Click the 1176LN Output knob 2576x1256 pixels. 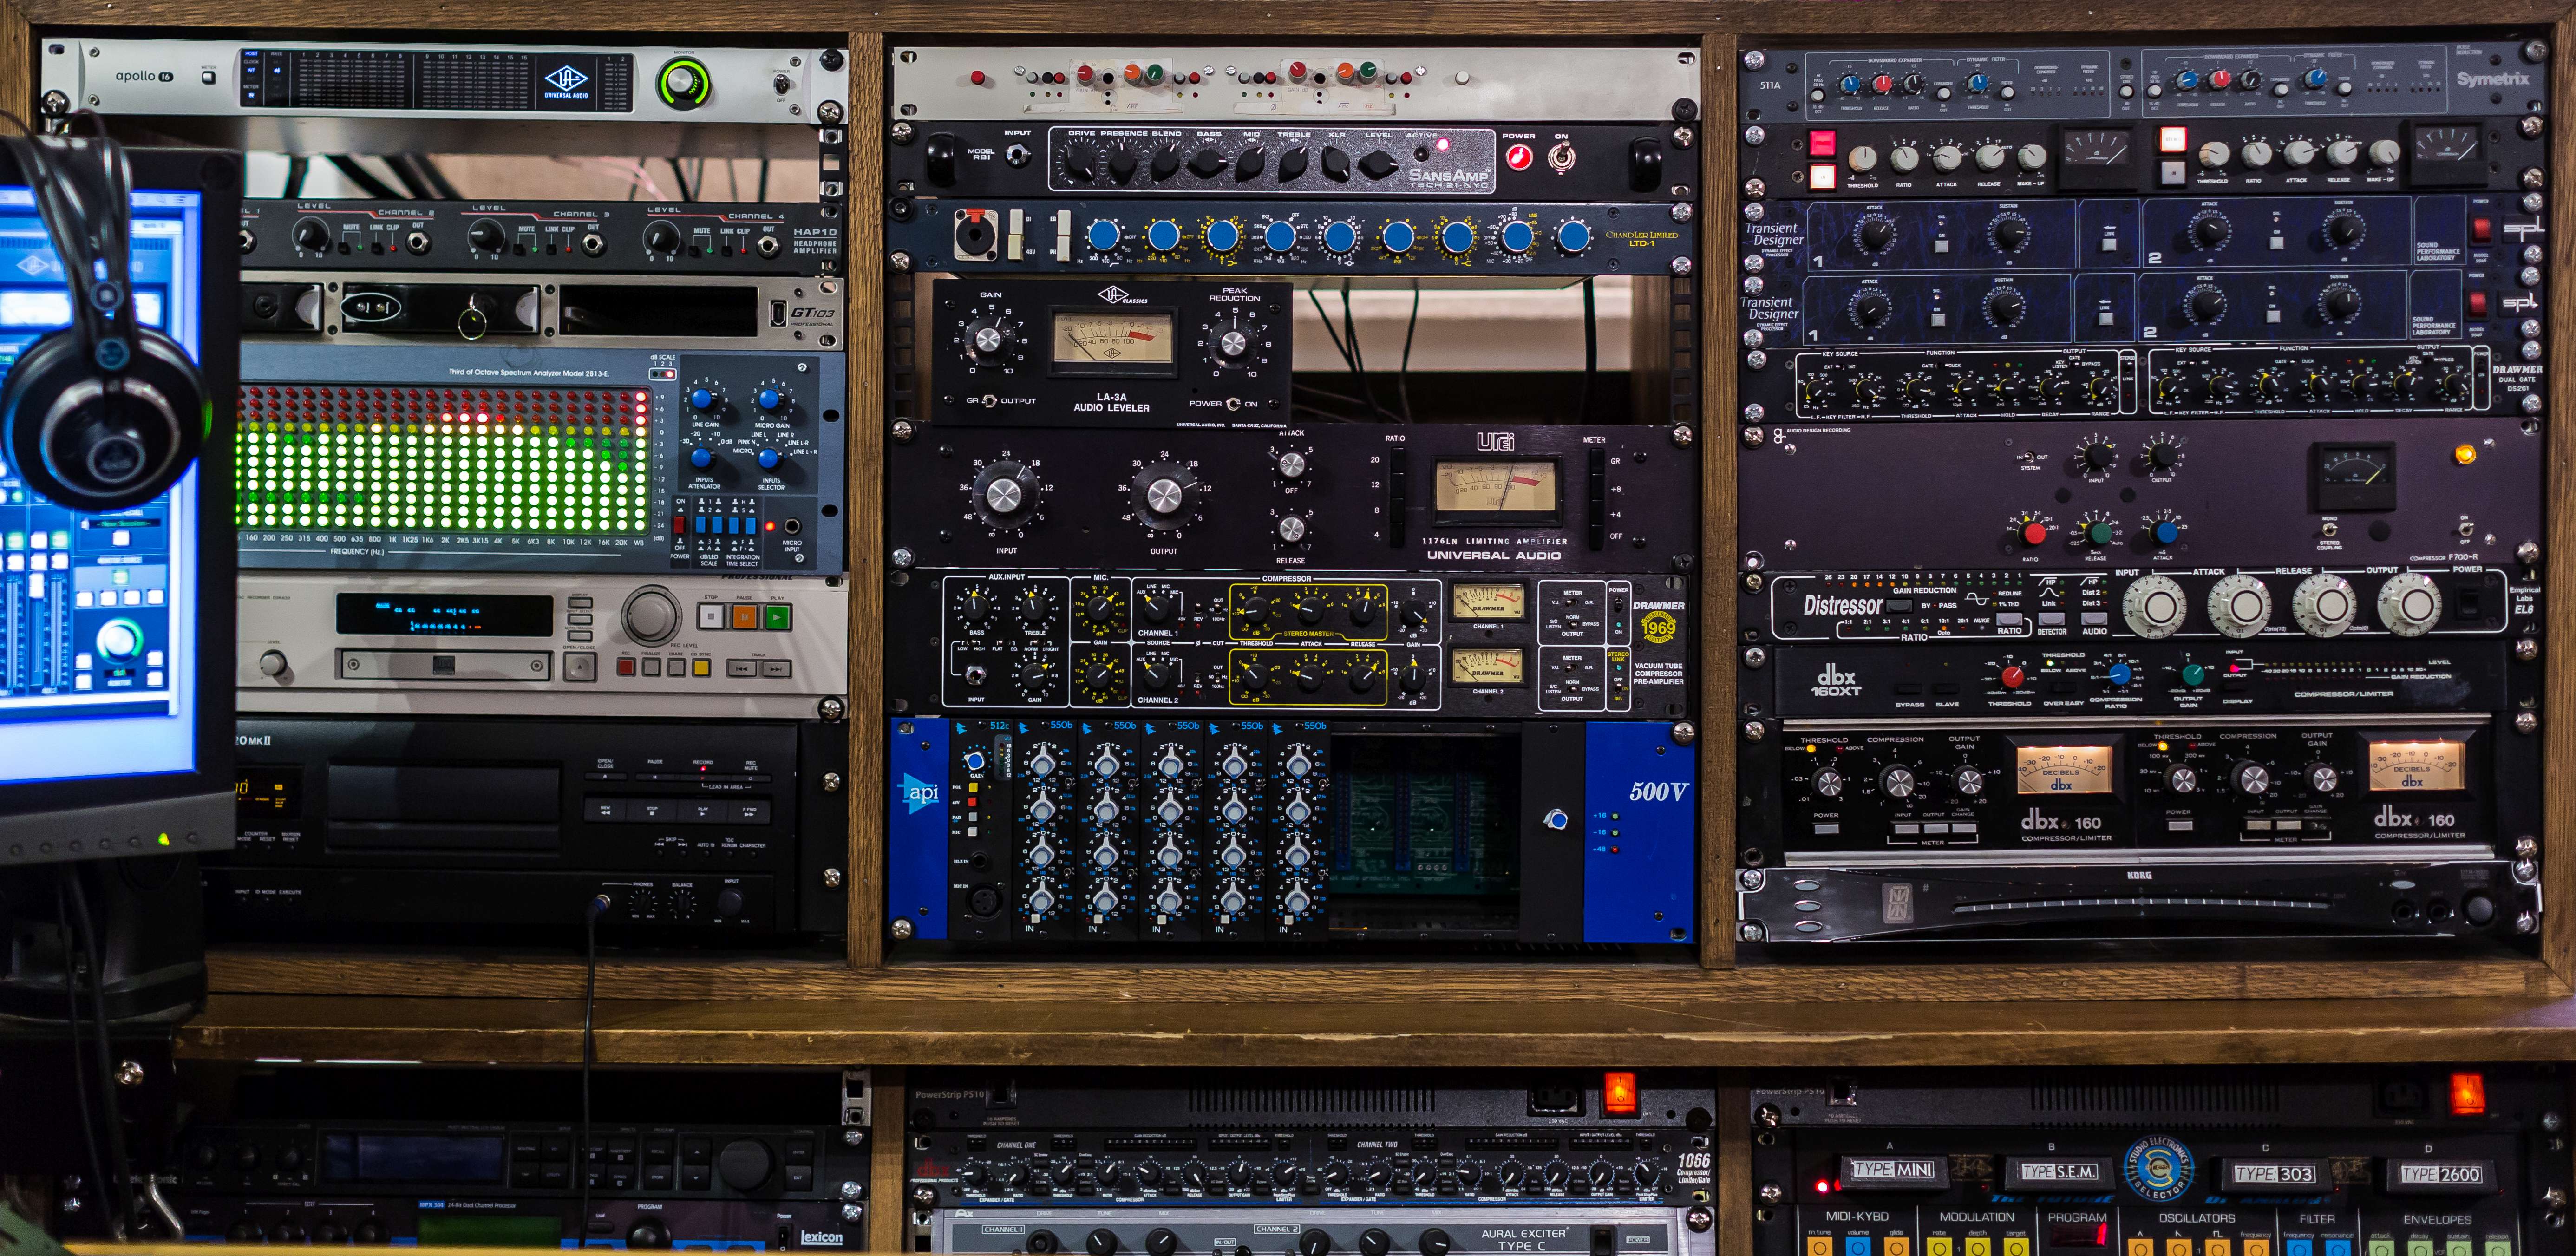(x=1164, y=495)
